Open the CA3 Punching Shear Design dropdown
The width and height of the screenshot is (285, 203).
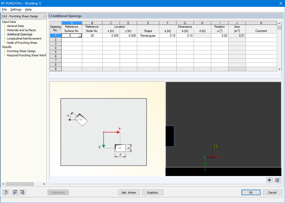click(x=23, y=16)
